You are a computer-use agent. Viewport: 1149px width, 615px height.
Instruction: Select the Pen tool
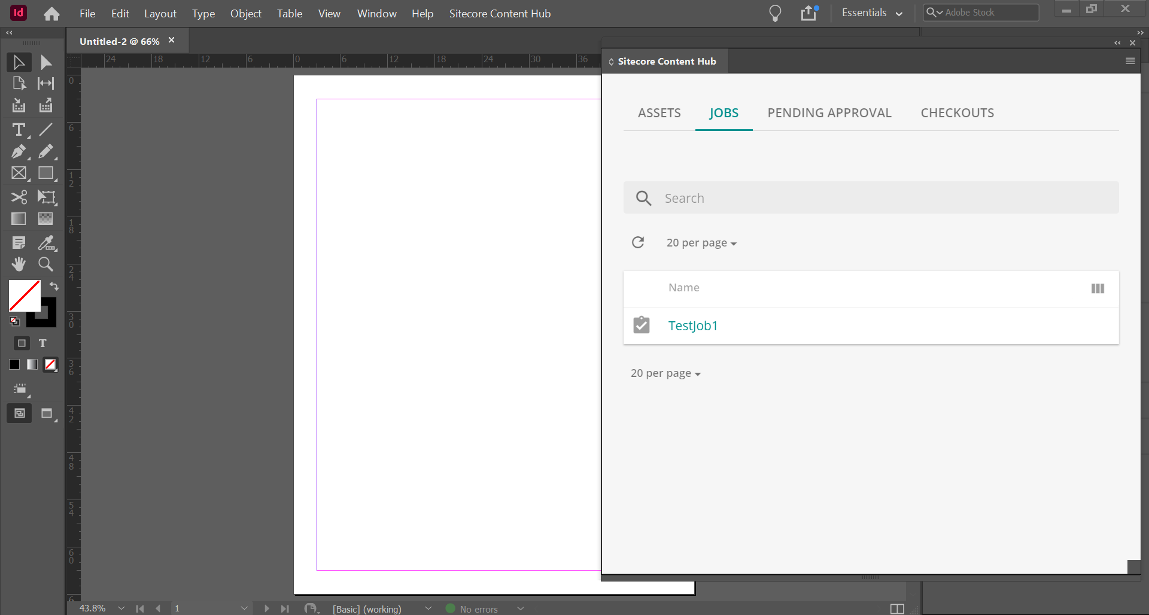[19, 151]
